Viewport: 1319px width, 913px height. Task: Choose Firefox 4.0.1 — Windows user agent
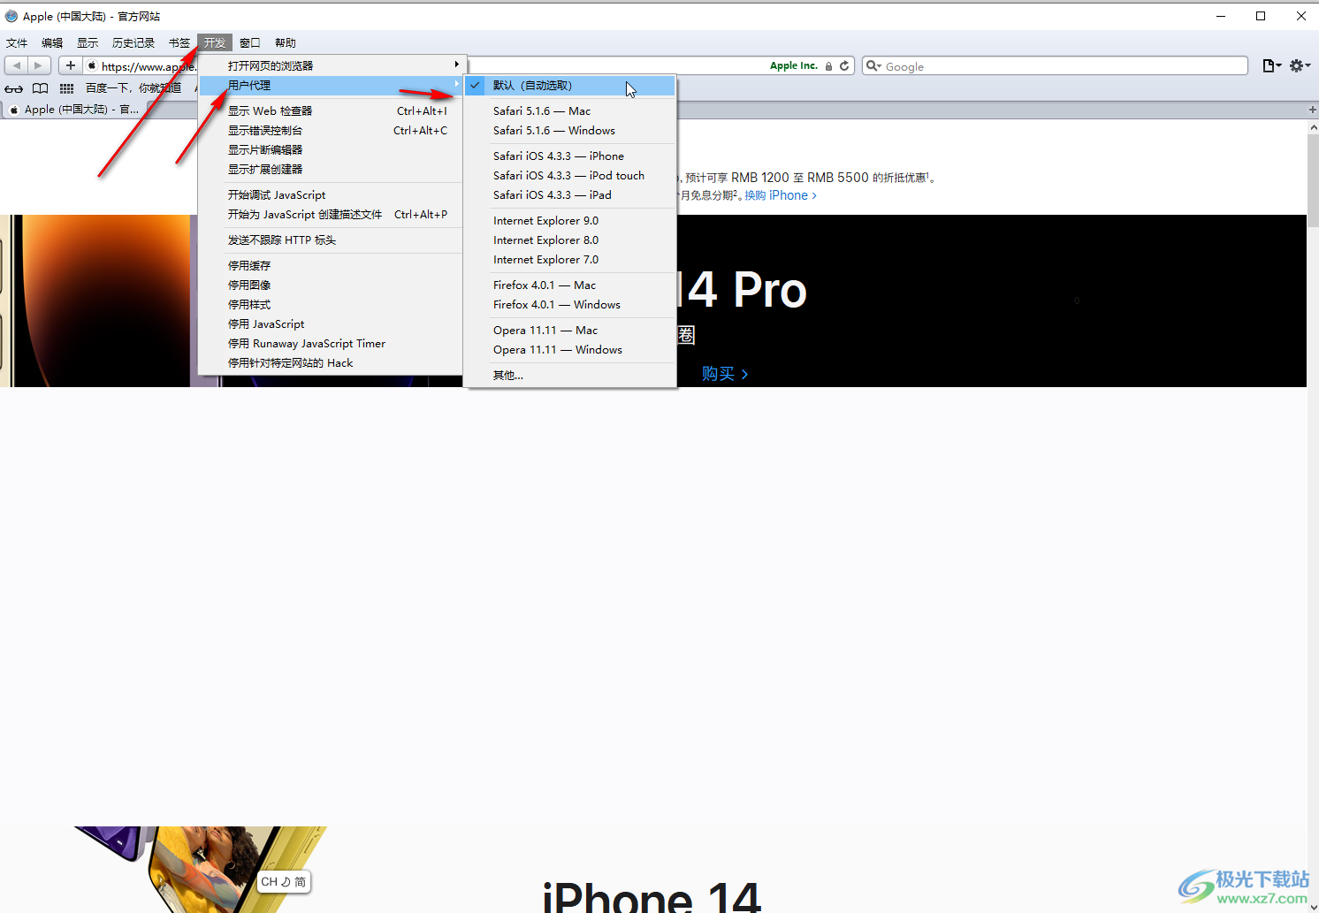(570, 304)
